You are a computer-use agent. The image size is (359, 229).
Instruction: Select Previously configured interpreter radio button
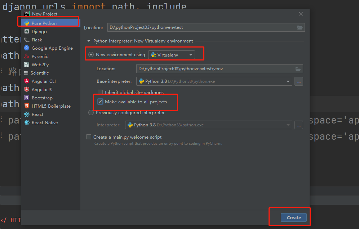[x=91, y=113]
